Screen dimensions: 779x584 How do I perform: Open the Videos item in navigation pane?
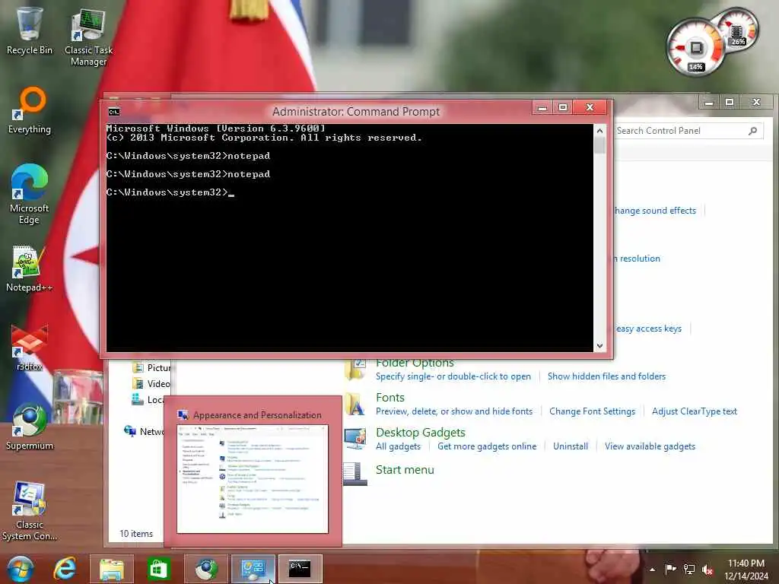click(152, 383)
